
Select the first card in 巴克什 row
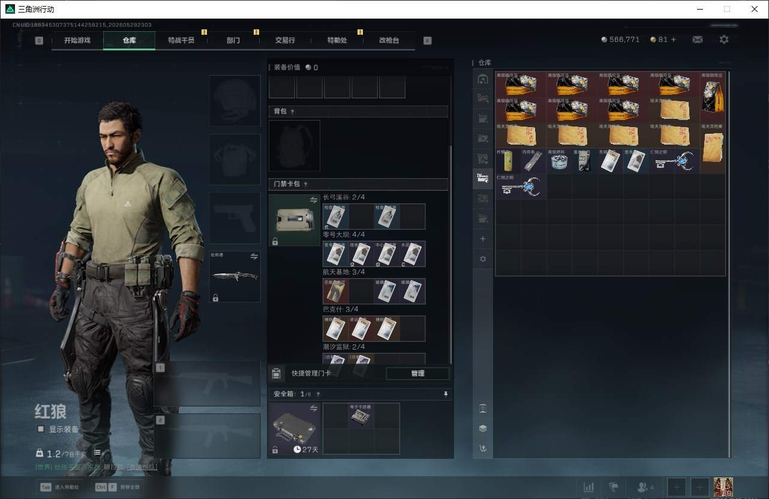[335, 328]
